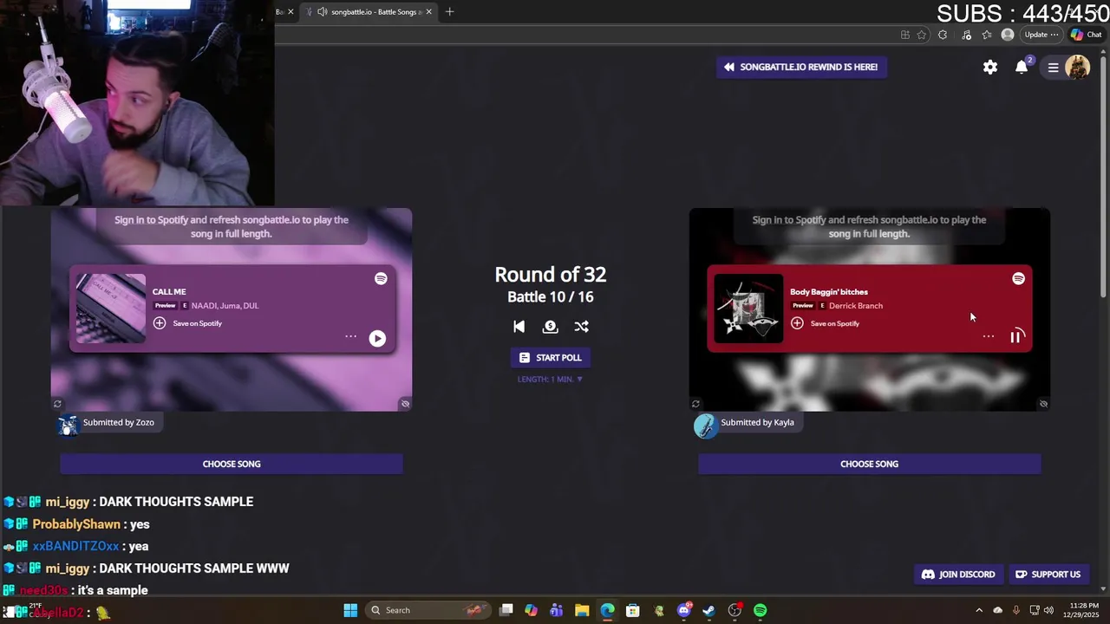Image resolution: width=1110 pixels, height=624 pixels.
Task: Open OBS Studio from the taskbar
Action: tap(735, 610)
